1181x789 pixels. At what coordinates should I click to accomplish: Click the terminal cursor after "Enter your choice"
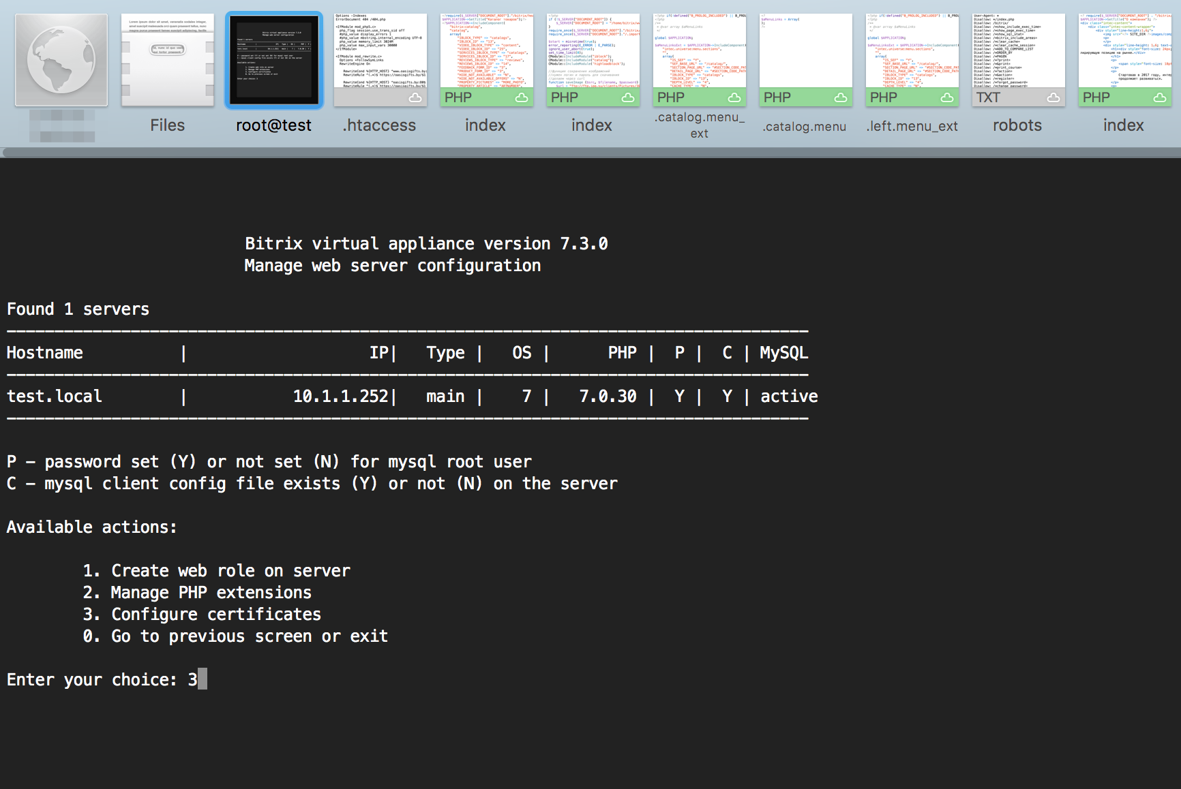tap(202, 679)
